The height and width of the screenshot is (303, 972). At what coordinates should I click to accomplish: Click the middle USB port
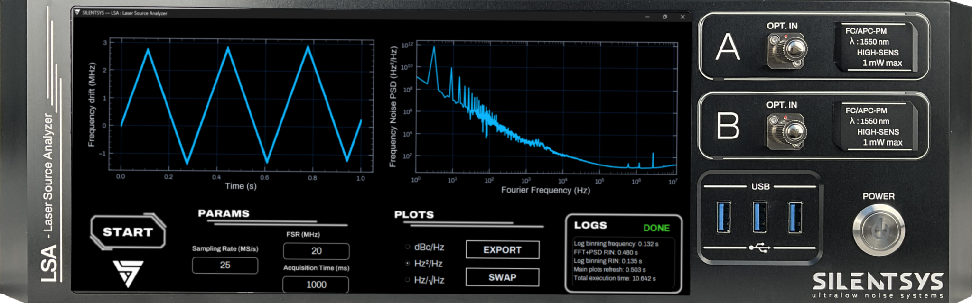[759, 217]
